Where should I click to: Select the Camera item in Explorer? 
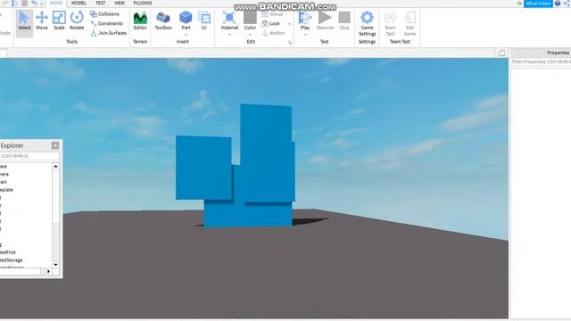point(4,174)
